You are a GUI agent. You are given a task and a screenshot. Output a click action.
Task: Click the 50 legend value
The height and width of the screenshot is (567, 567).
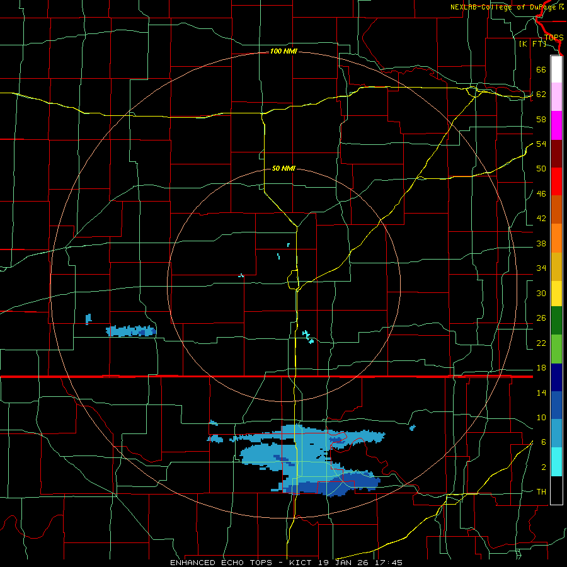(541, 169)
